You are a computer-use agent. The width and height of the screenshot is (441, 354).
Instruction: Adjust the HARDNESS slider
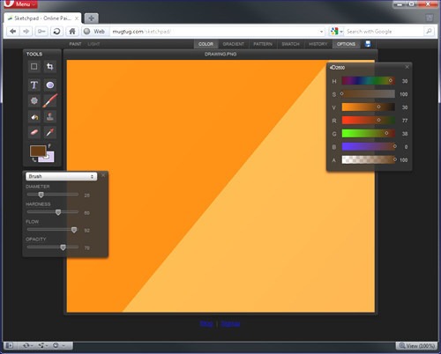(x=53, y=212)
